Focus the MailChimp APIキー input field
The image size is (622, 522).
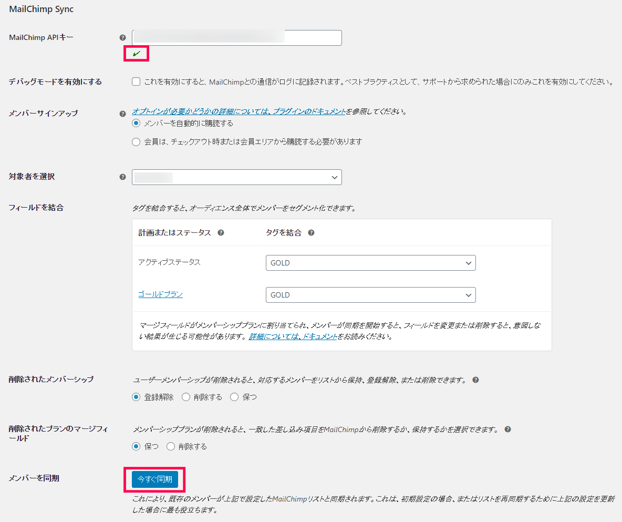[x=237, y=38]
